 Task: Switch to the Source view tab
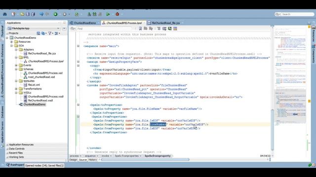pos(82,160)
